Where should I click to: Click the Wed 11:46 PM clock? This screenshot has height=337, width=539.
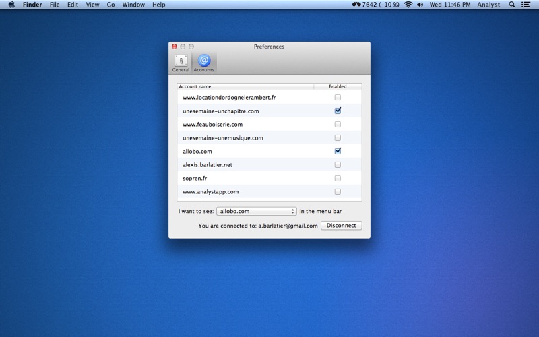coord(450,5)
